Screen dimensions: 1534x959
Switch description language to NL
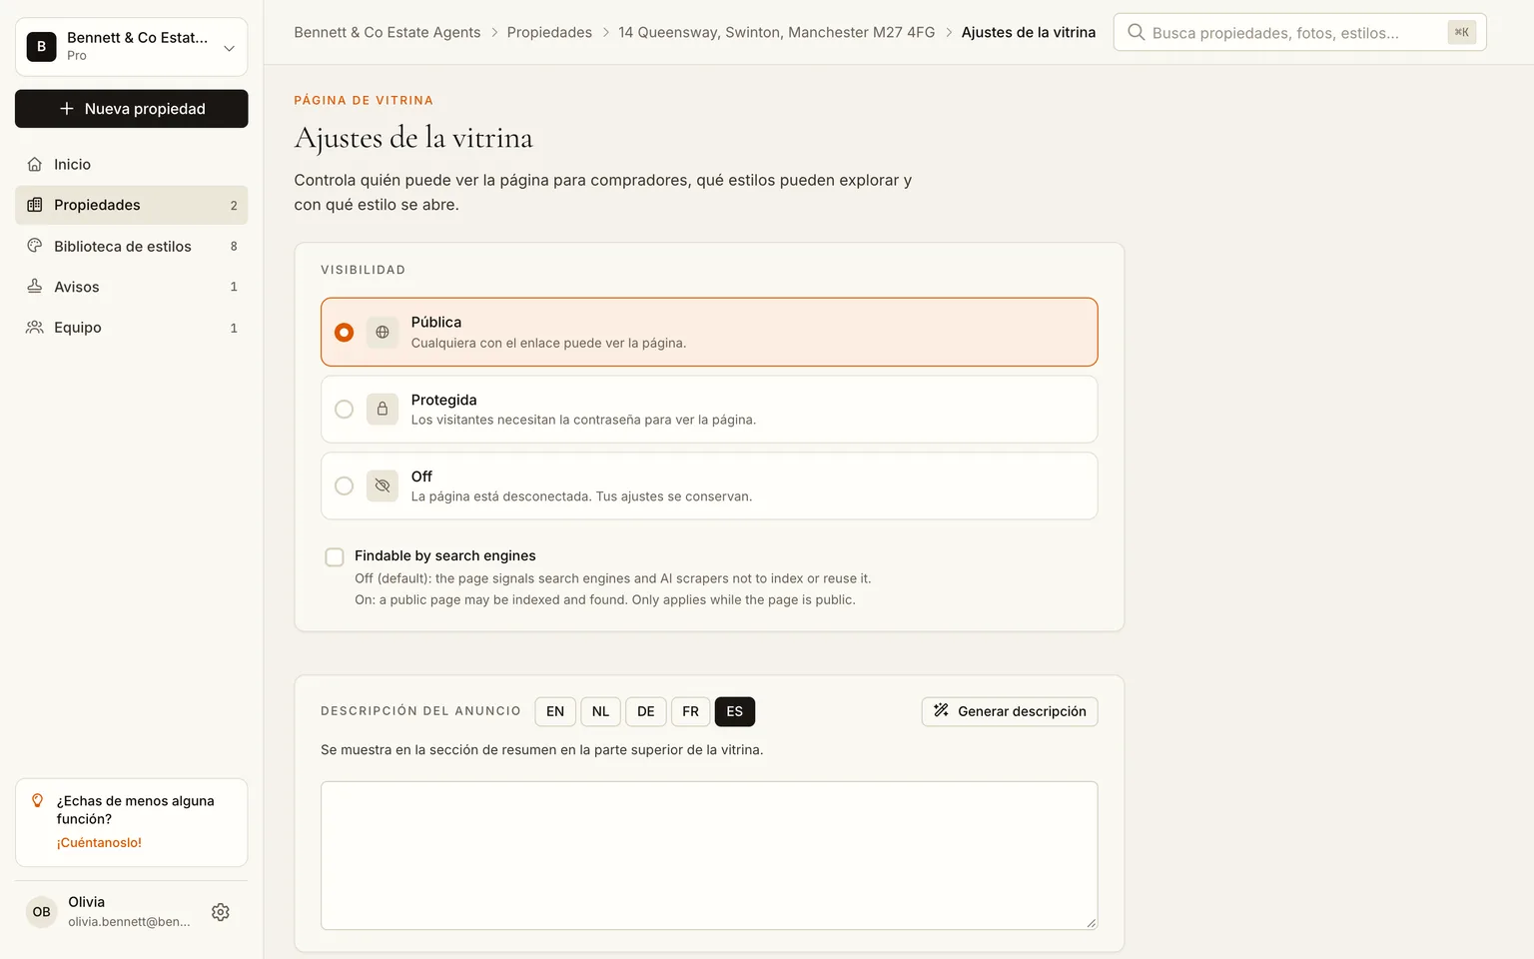(x=600, y=711)
